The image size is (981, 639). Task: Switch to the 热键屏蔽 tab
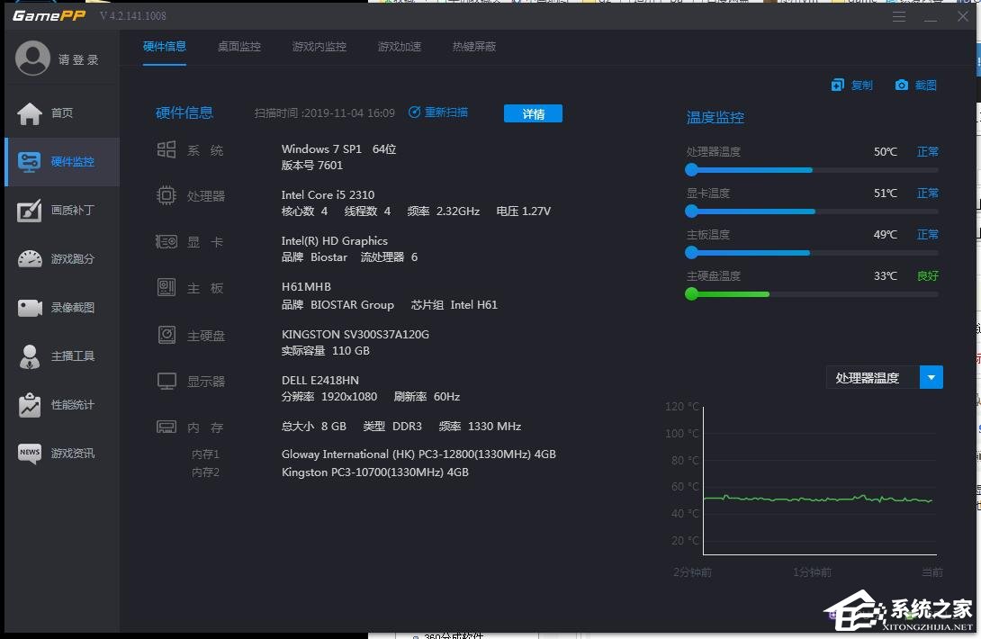[x=473, y=46]
